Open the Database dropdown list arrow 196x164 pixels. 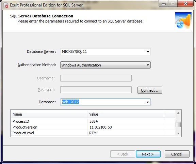(x=148, y=102)
